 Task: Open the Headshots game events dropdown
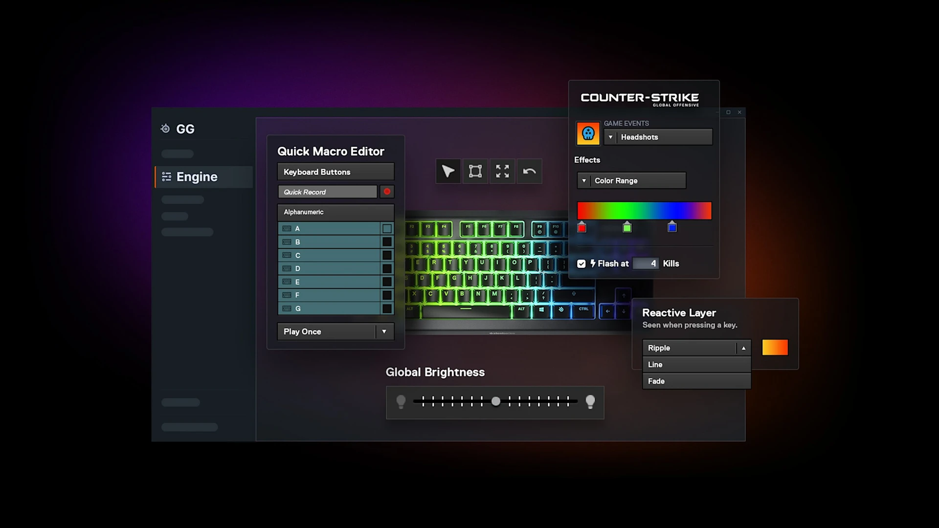(610, 137)
